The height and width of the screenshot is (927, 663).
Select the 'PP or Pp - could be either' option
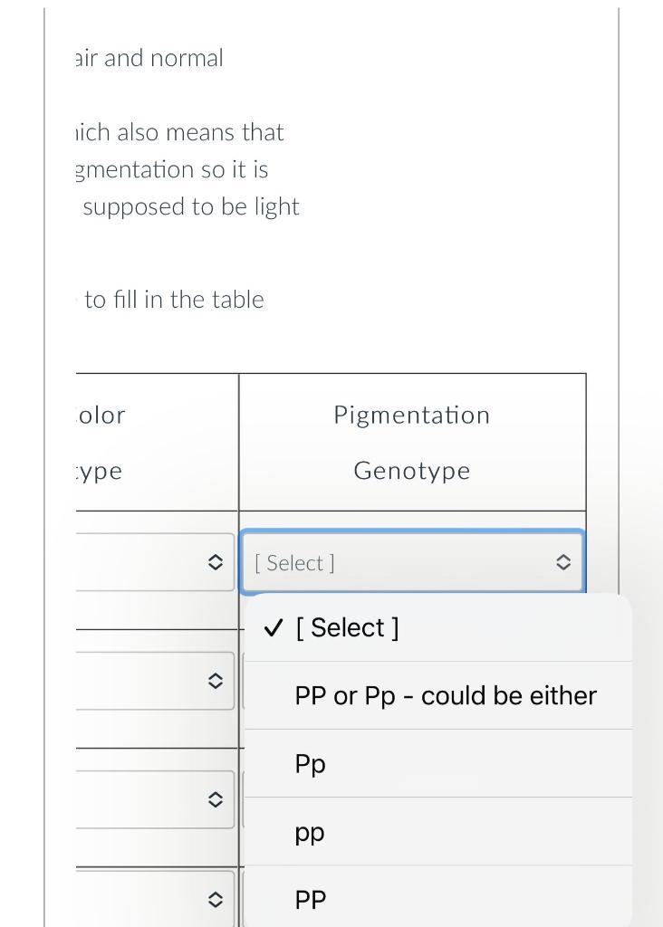(x=445, y=695)
